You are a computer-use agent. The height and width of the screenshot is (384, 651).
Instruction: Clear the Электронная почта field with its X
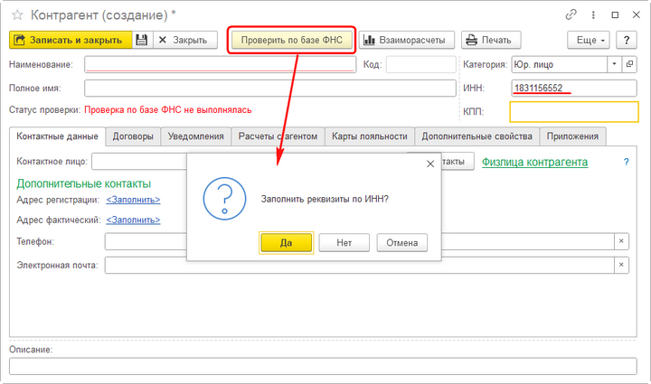[621, 265]
